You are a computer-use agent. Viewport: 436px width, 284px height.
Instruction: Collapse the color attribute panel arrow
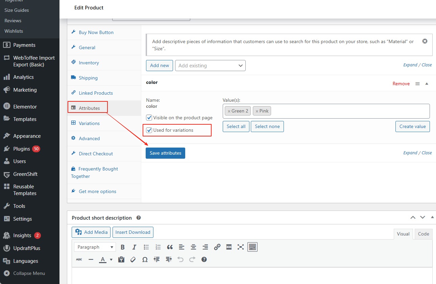pos(427,84)
